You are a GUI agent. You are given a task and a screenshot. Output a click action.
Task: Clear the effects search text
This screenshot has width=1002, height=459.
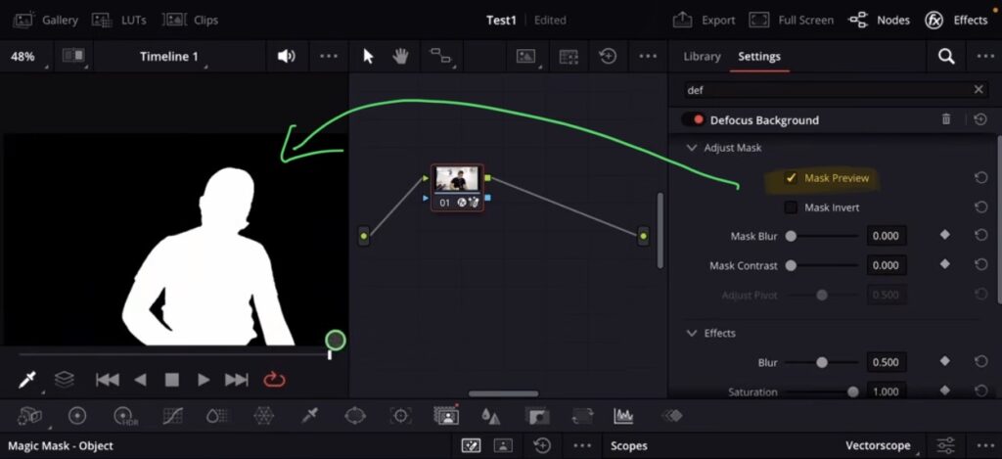click(x=979, y=89)
